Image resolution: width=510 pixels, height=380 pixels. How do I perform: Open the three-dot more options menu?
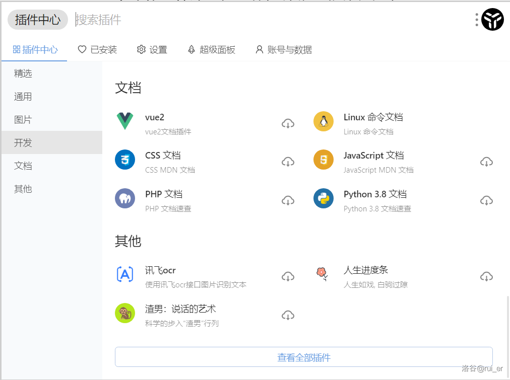(476, 20)
